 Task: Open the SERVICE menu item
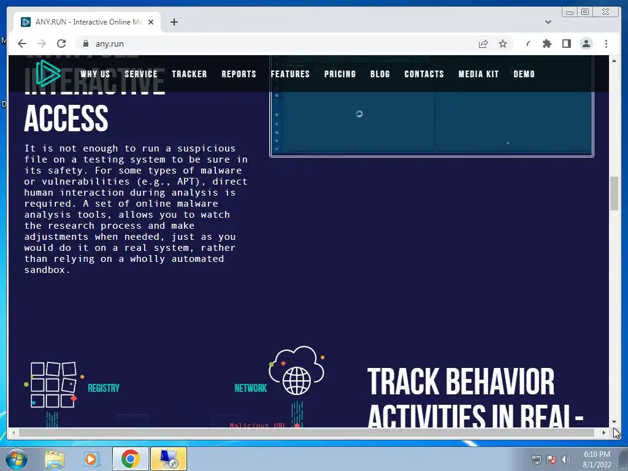[141, 74]
